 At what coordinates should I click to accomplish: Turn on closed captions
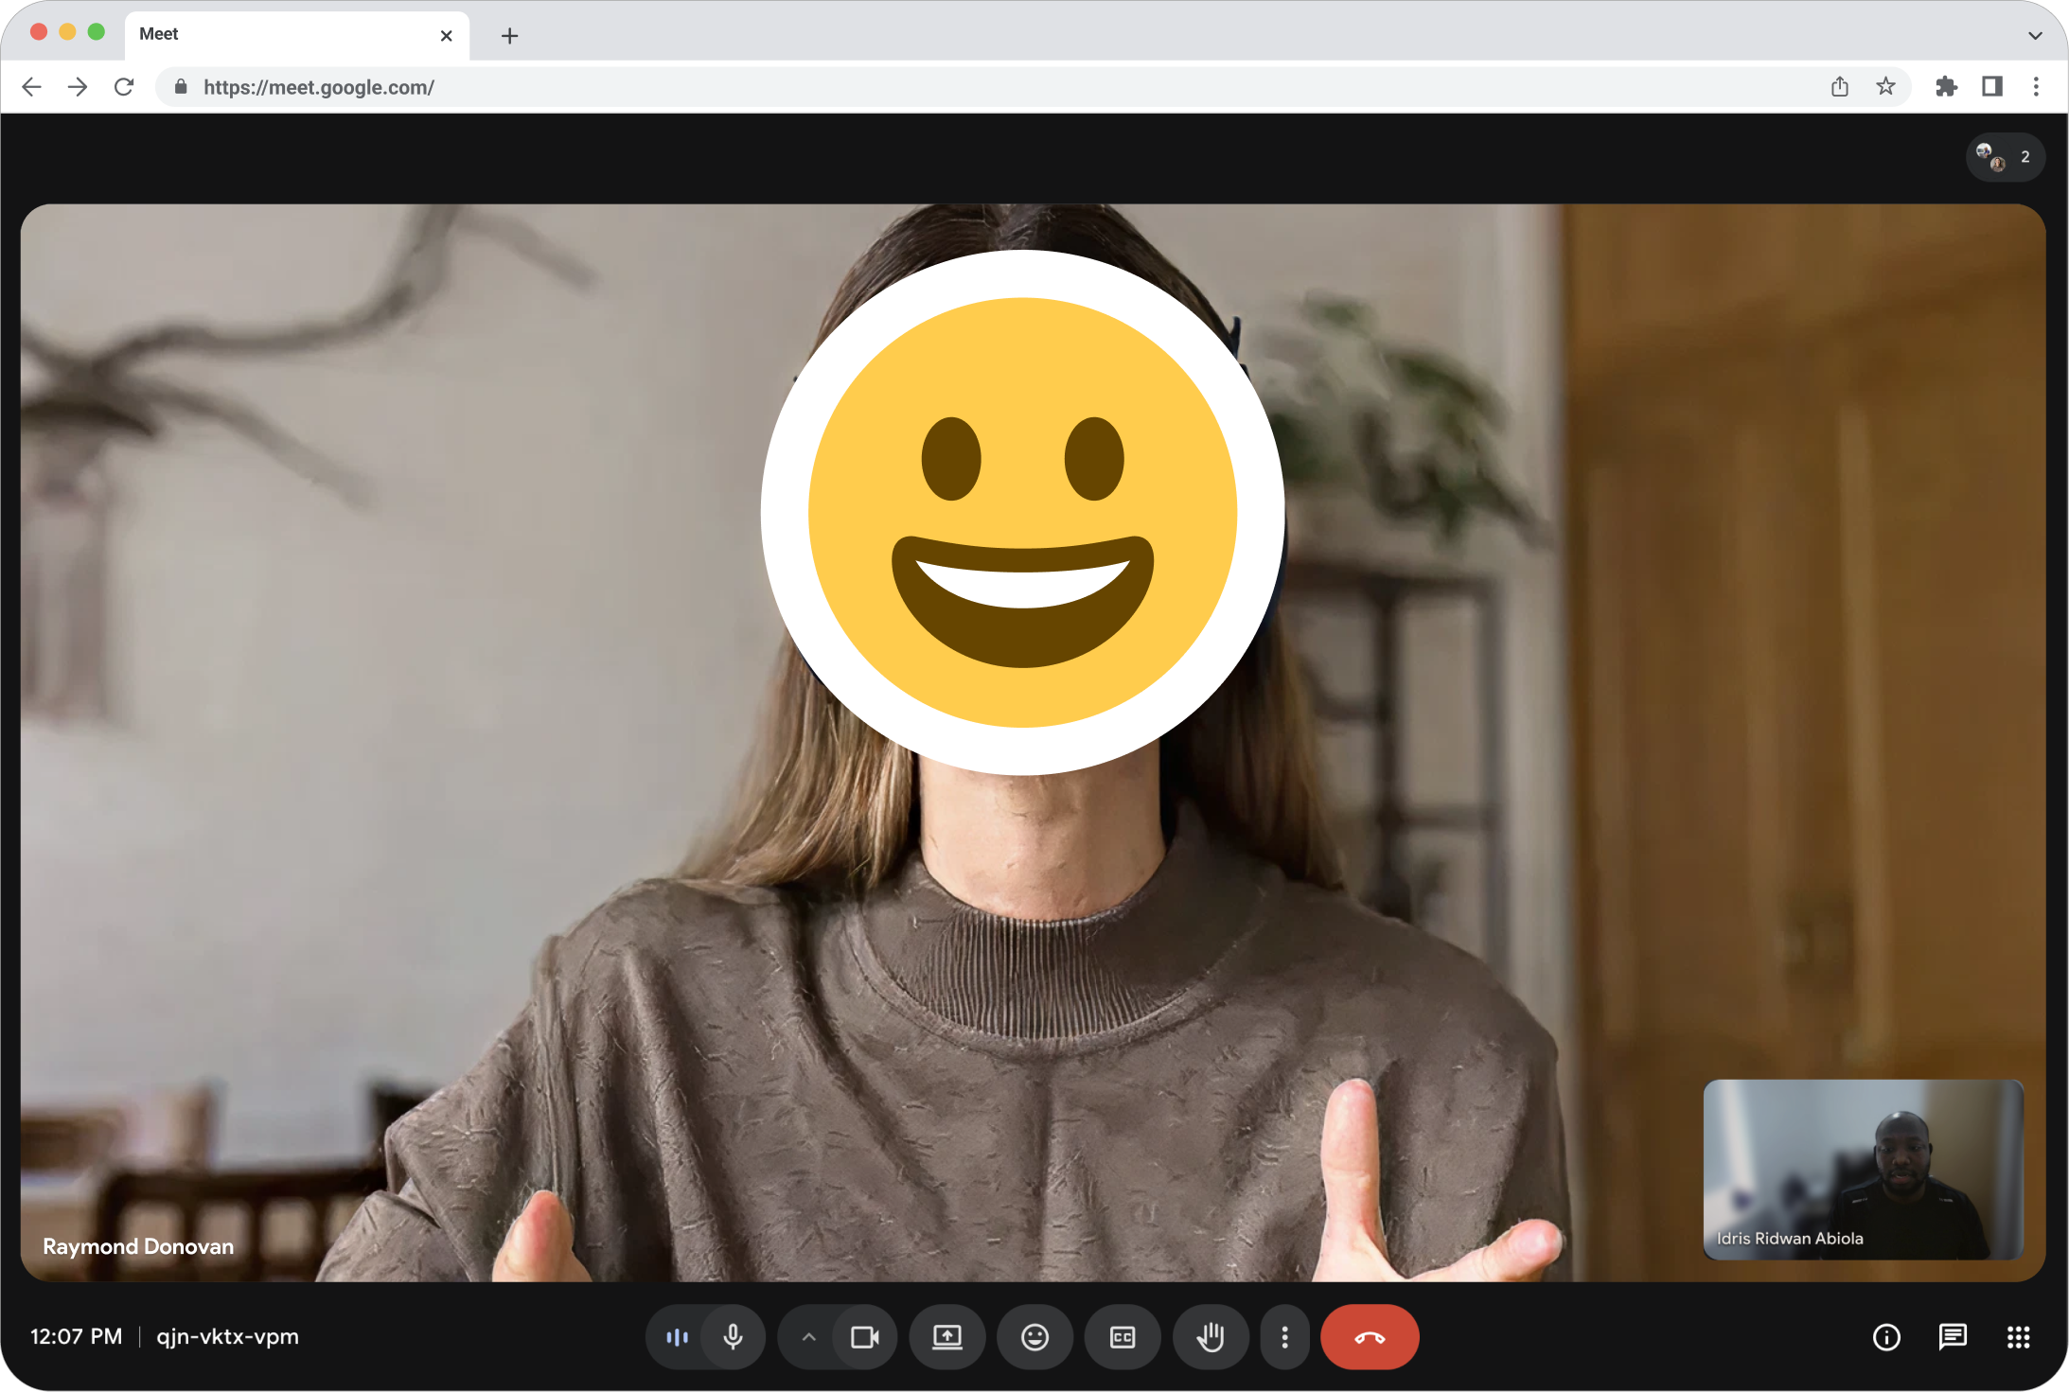pos(1123,1337)
